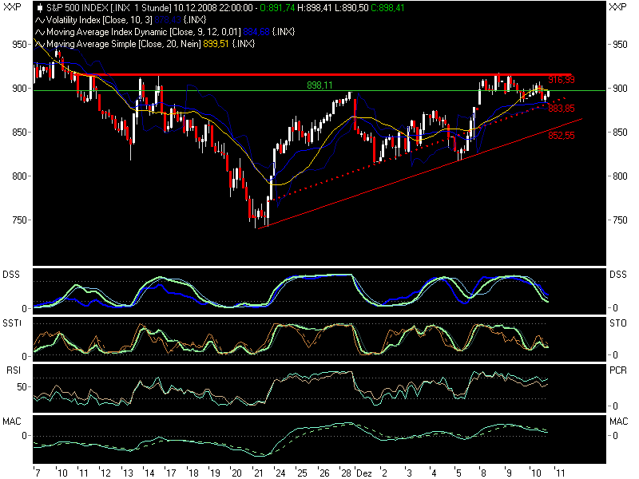The width and height of the screenshot is (639, 479).
Task: Click the low value L:890,50
Action: [x=351, y=8]
